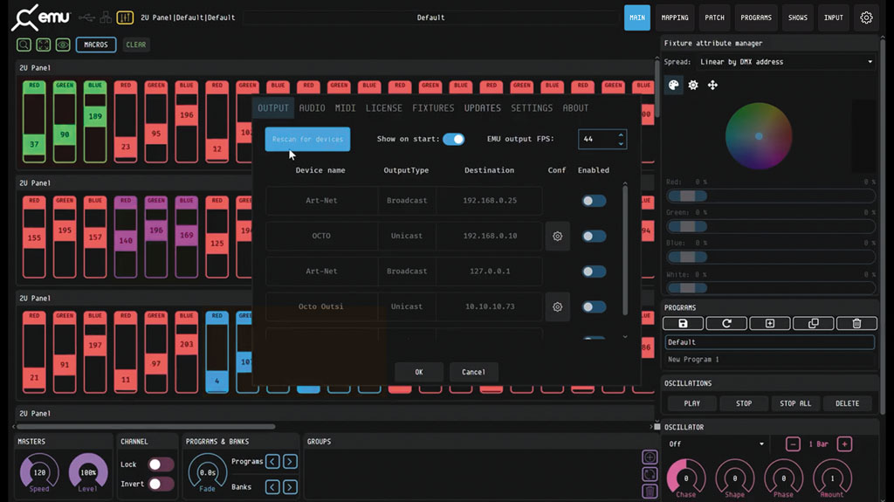Image resolution: width=894 pixels, height=502 pixels.
Task: Switch to the MIDI tab
Action: pyautogui.click(x=345, y=108)
